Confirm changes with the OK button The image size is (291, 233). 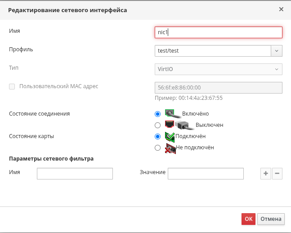tap(248, 219)
